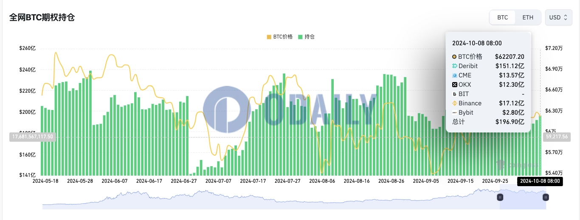Click the BTC价格 circle marker in the tooltip

(x=454, y=57)
